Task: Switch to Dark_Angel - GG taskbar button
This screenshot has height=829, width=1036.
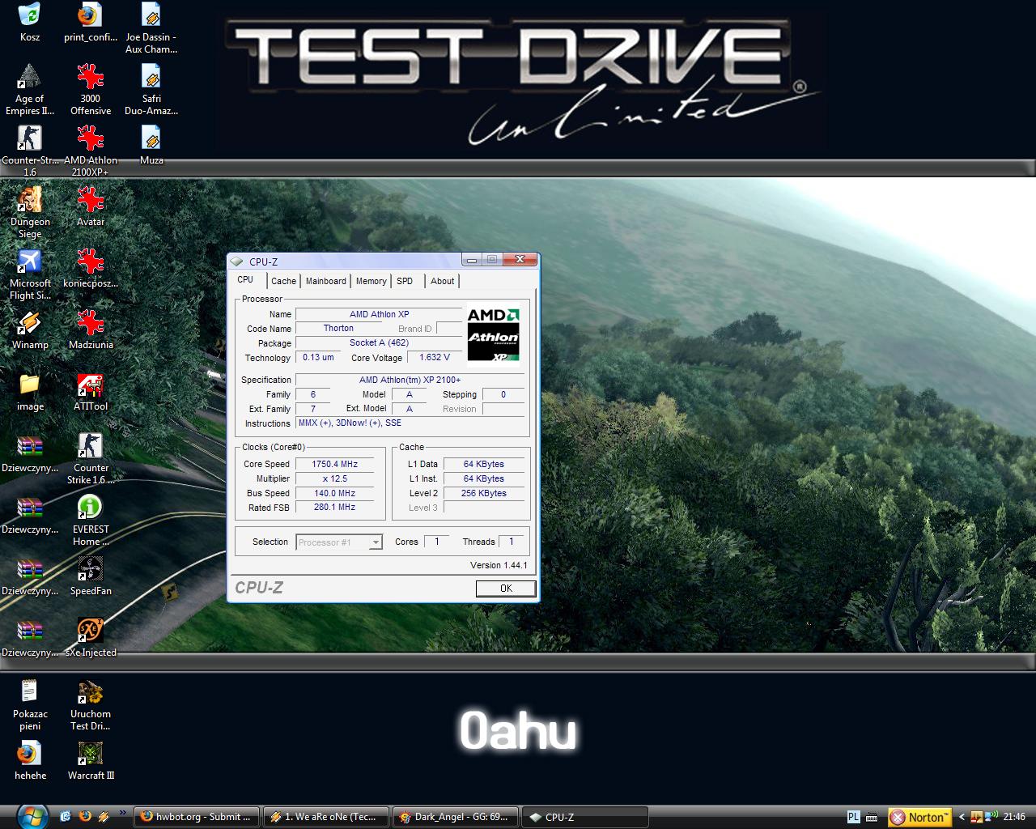Action: coord(456,817)
